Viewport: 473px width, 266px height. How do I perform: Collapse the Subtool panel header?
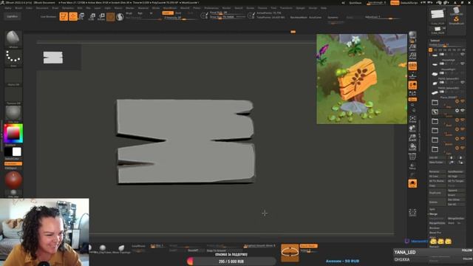point(435,41)
